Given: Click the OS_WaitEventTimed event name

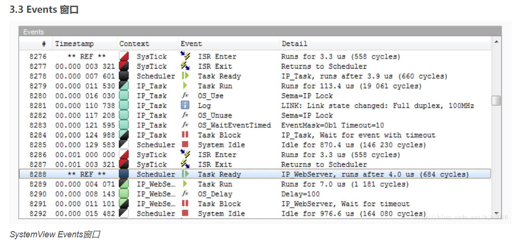Looking at the screenshot, I should coord(234,125).
